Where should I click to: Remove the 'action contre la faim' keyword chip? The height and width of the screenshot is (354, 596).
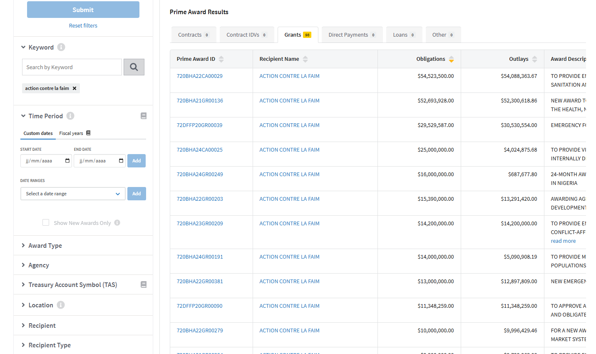(x=74, y=88)
